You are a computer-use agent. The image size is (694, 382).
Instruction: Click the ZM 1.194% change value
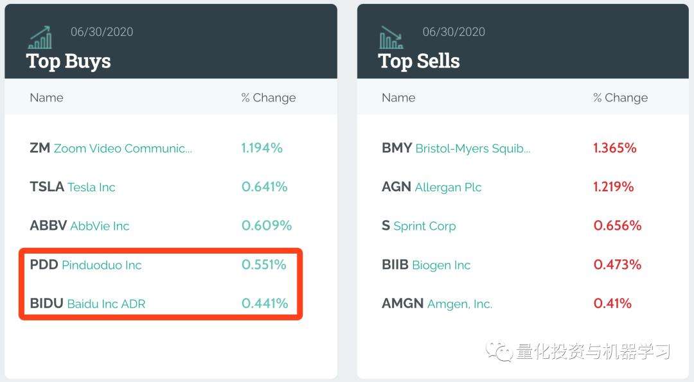pyautogui.click(x=262, y=148)
